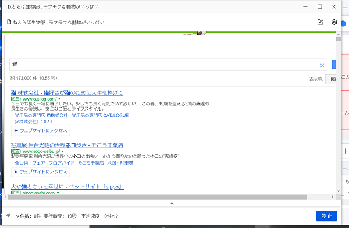The height and width of the screenshot is (228, 349).
Task: Expand the panel with up chevron
Action: pyautogui.click(x=172, y=204)
